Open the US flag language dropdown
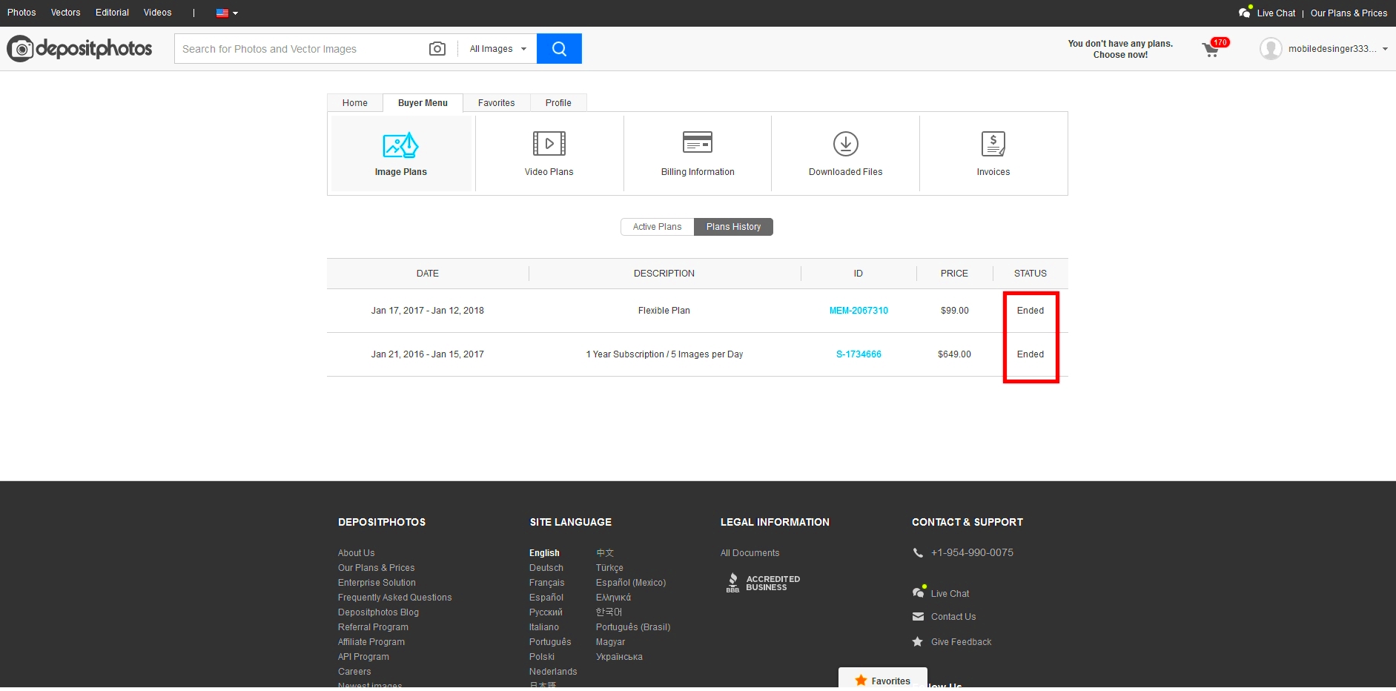Screen dimensions: 1396x691 pos(227,13)
